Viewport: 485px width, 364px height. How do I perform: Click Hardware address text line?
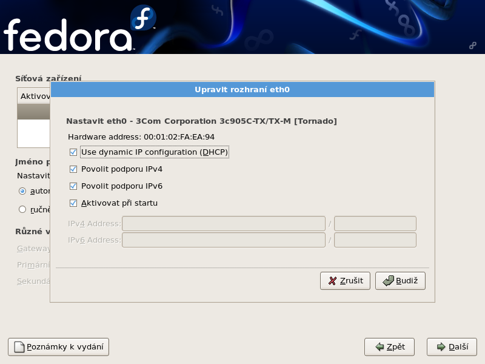[141, 137]
